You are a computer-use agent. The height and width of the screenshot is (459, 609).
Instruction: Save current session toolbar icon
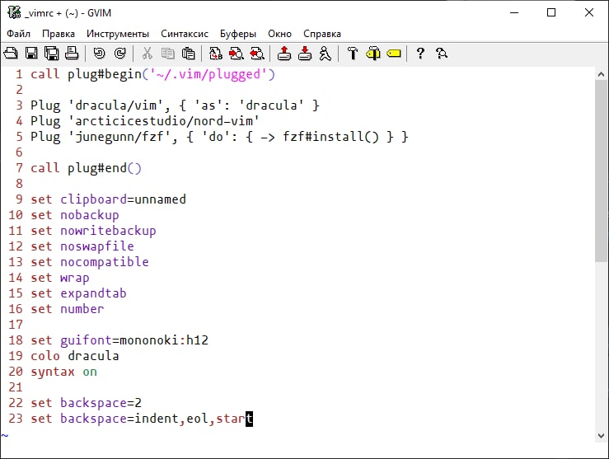tap(305, 54)
